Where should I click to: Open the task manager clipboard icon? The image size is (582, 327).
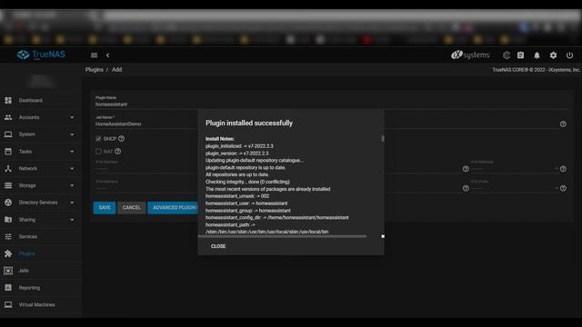coord(520,55)
